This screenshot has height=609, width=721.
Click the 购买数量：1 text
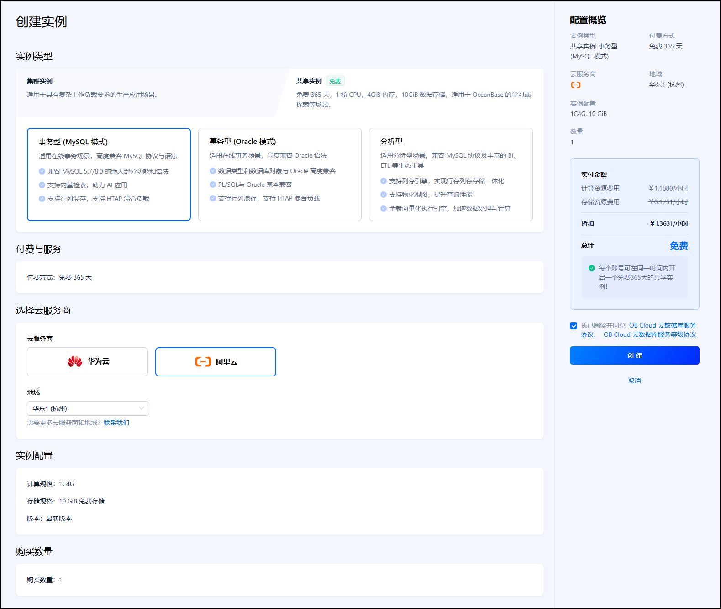(x=44, y=580)
